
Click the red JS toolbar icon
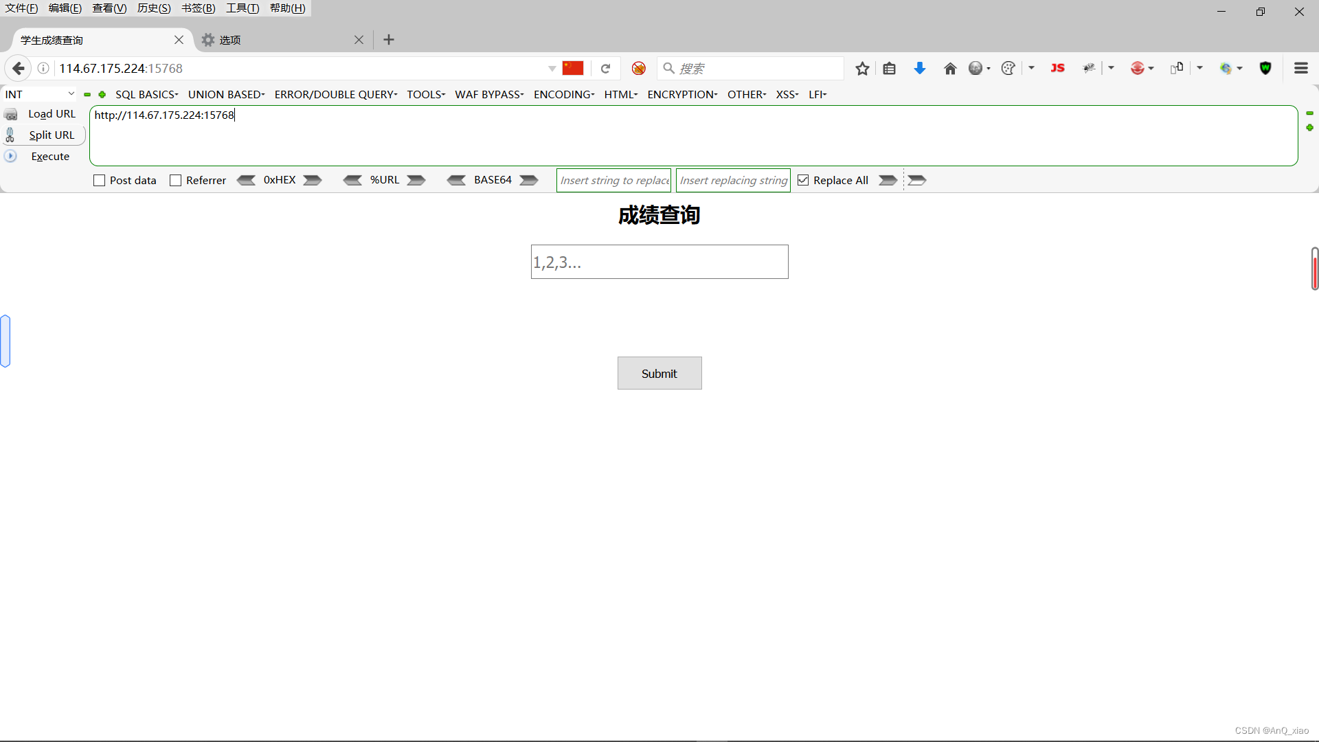(x=1057, y=68)
